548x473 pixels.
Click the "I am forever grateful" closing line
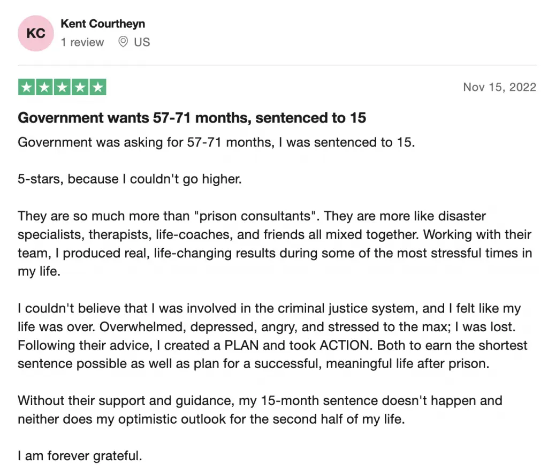tap(80, 456)
